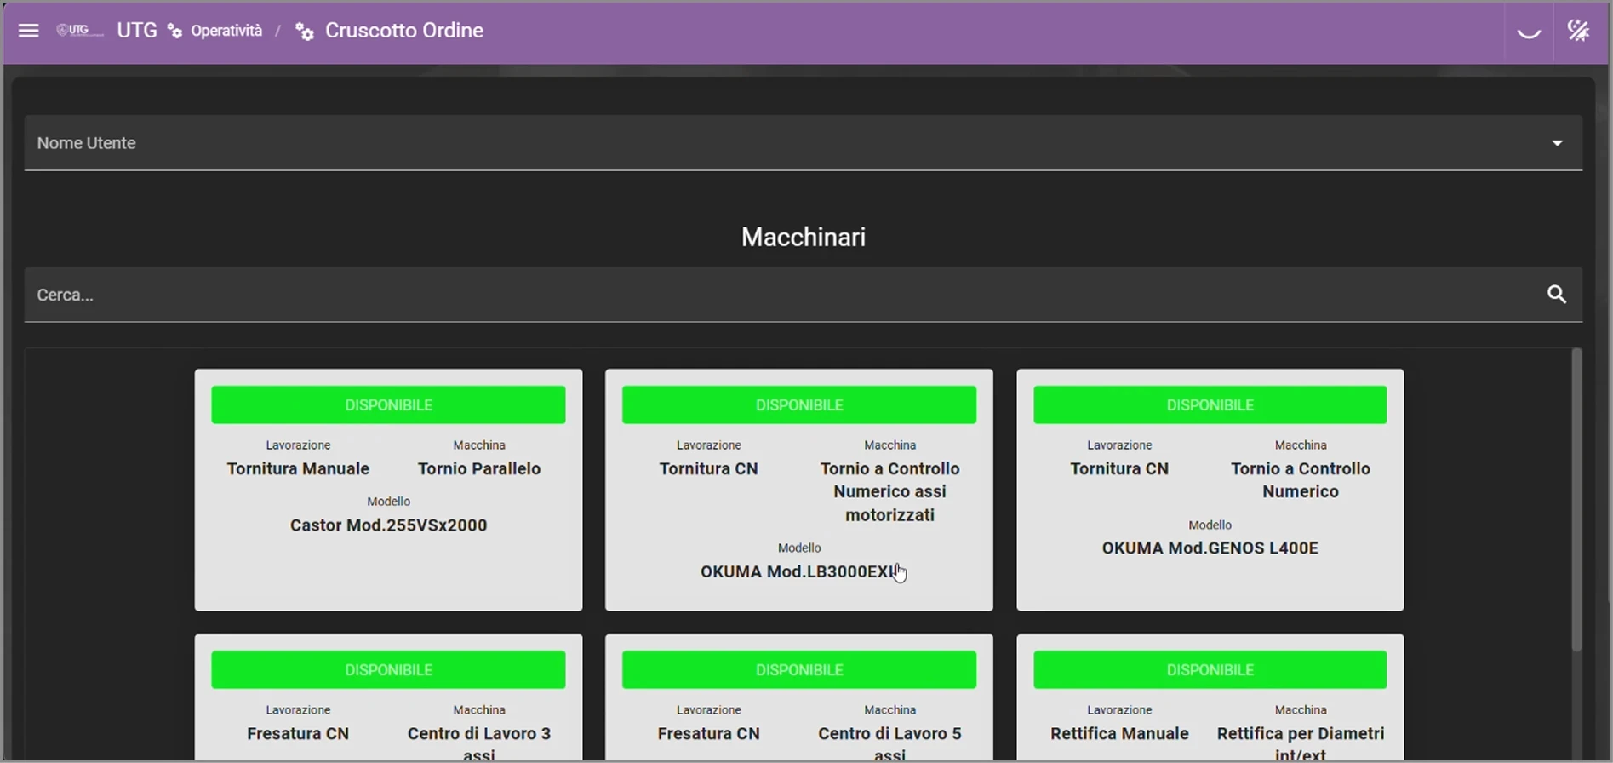Click Centro di Lavoro 5 assi text

(889, 743)
